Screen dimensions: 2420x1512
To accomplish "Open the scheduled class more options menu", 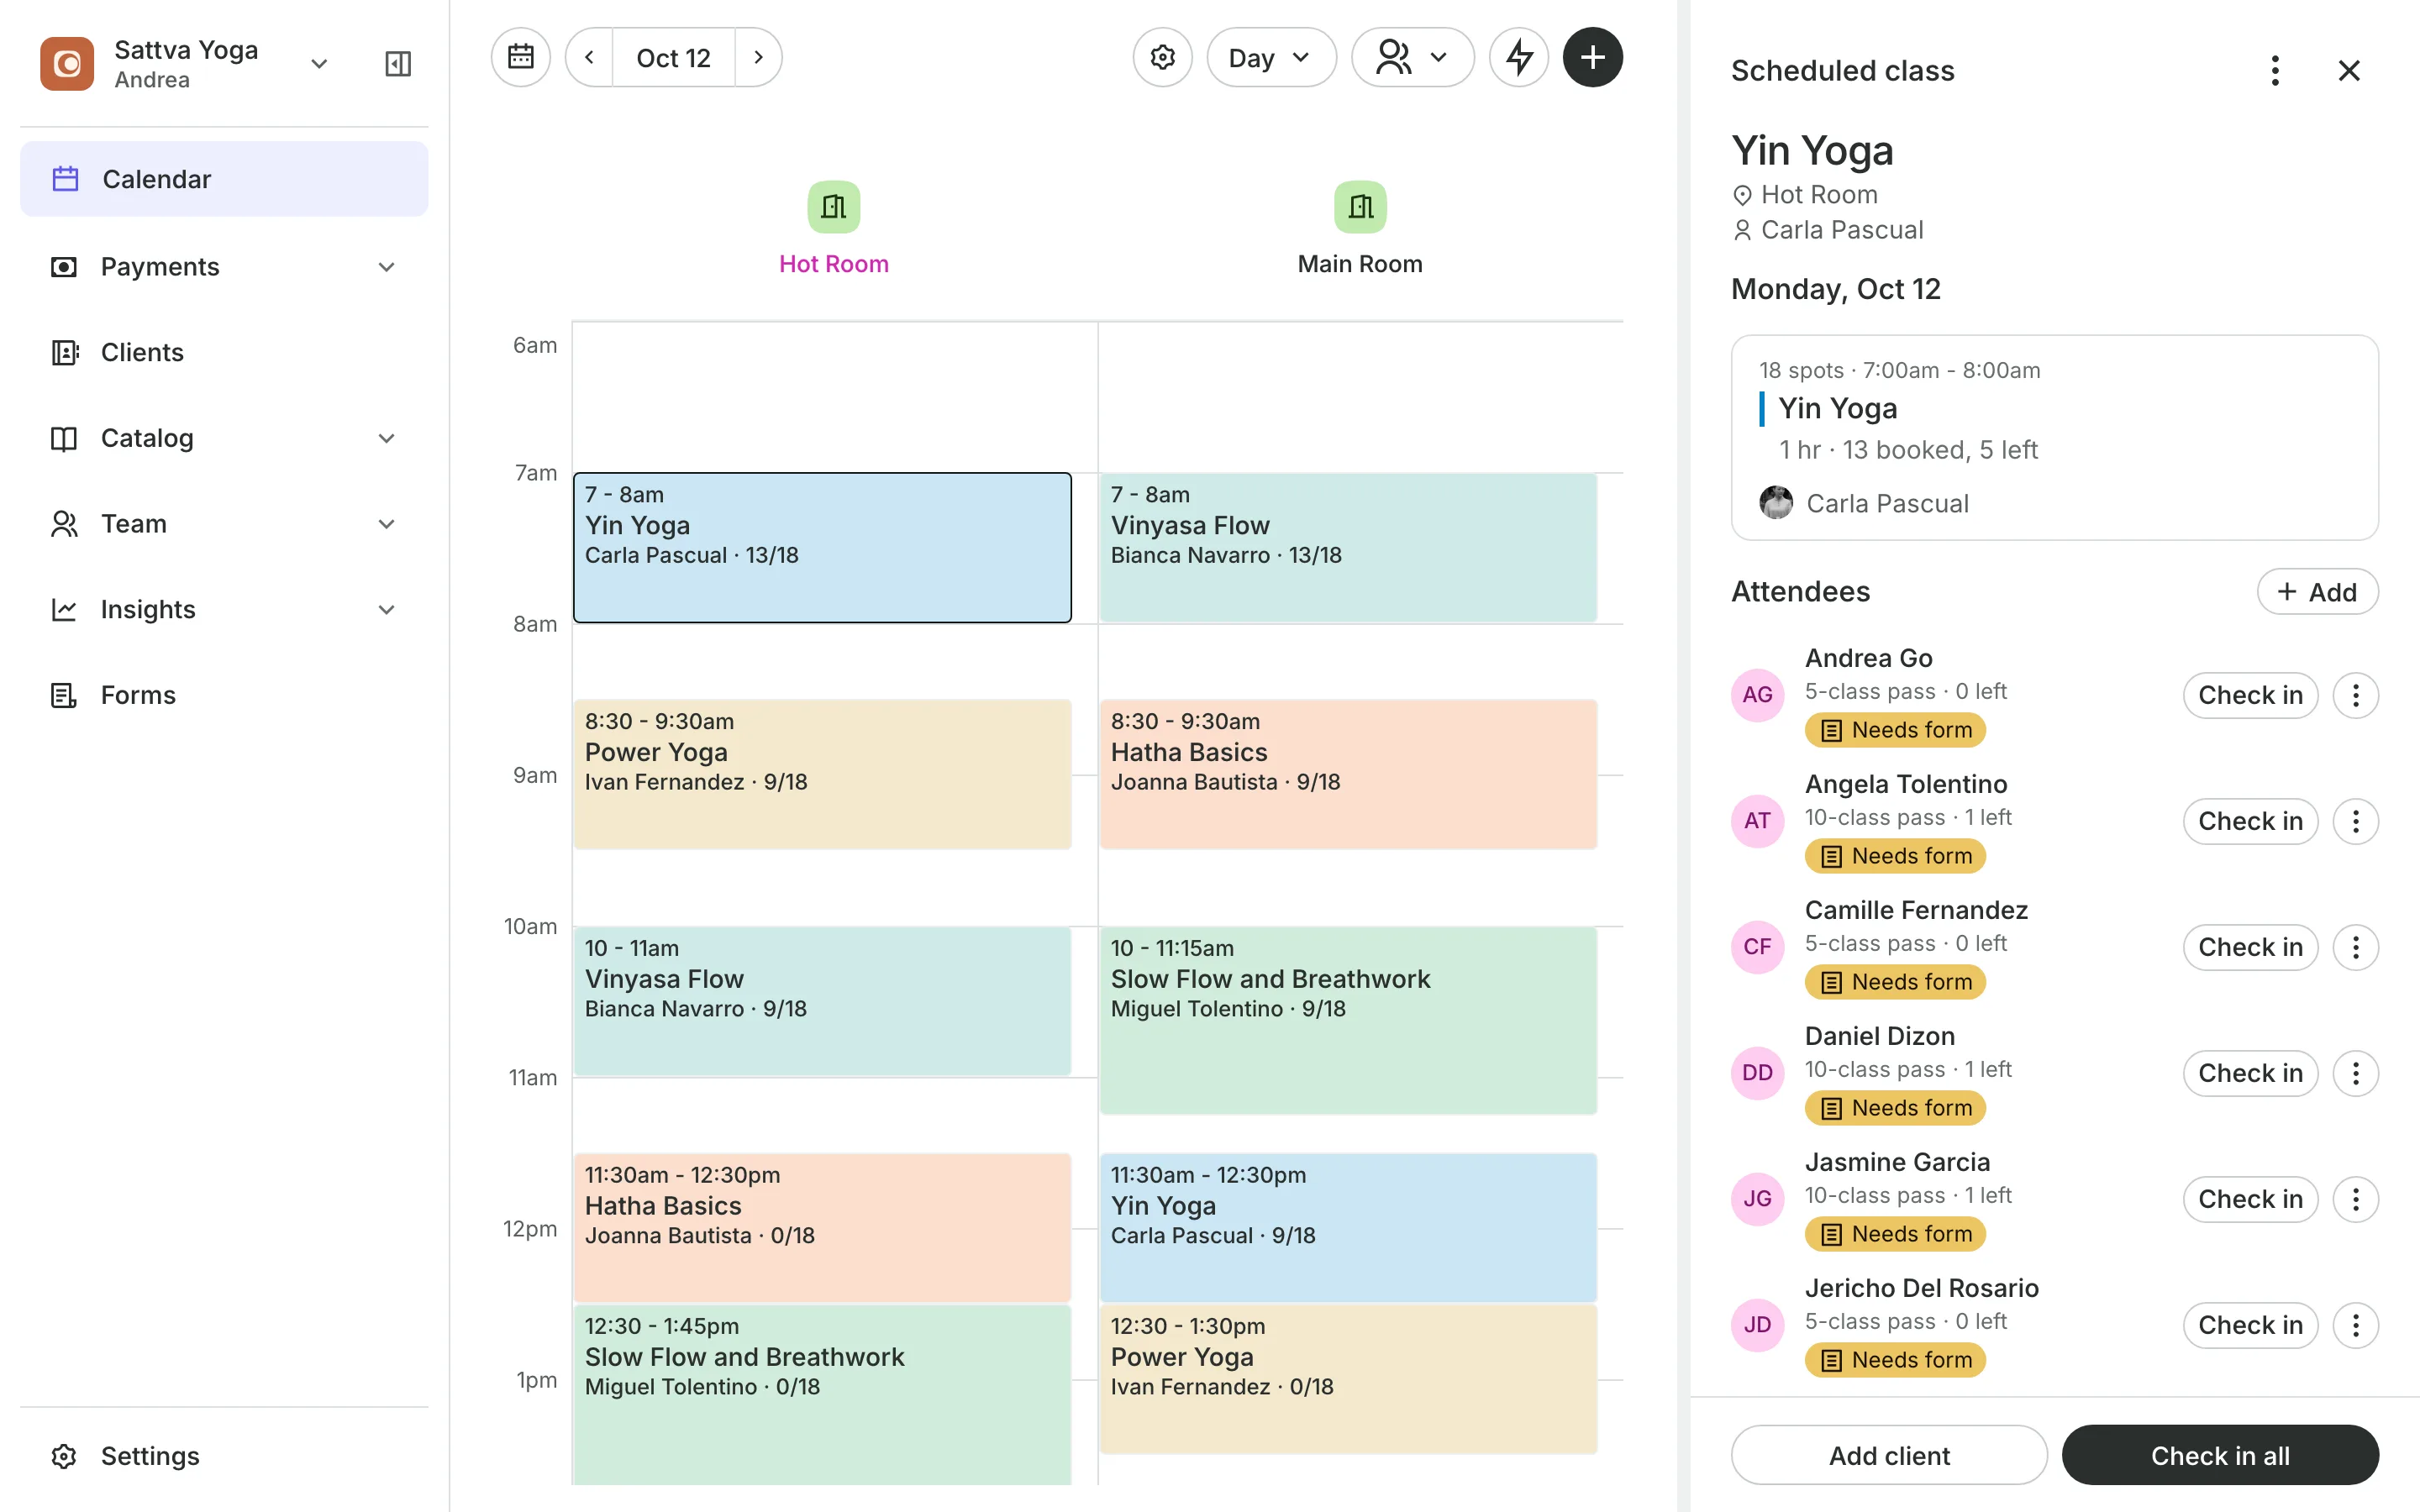I will pyautogui.click(x=2275, y=71).
